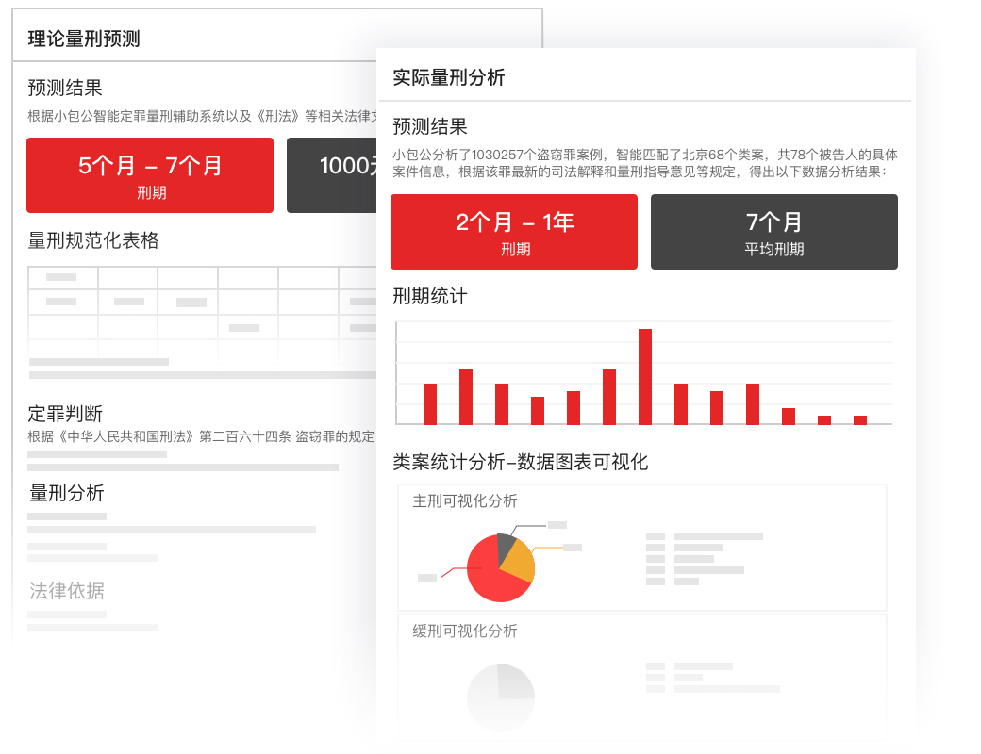This screenshot has width=981, height=754.
Task: Open the 法律依据 section heading
Action: pyautogui.click(x=67, y=591)
